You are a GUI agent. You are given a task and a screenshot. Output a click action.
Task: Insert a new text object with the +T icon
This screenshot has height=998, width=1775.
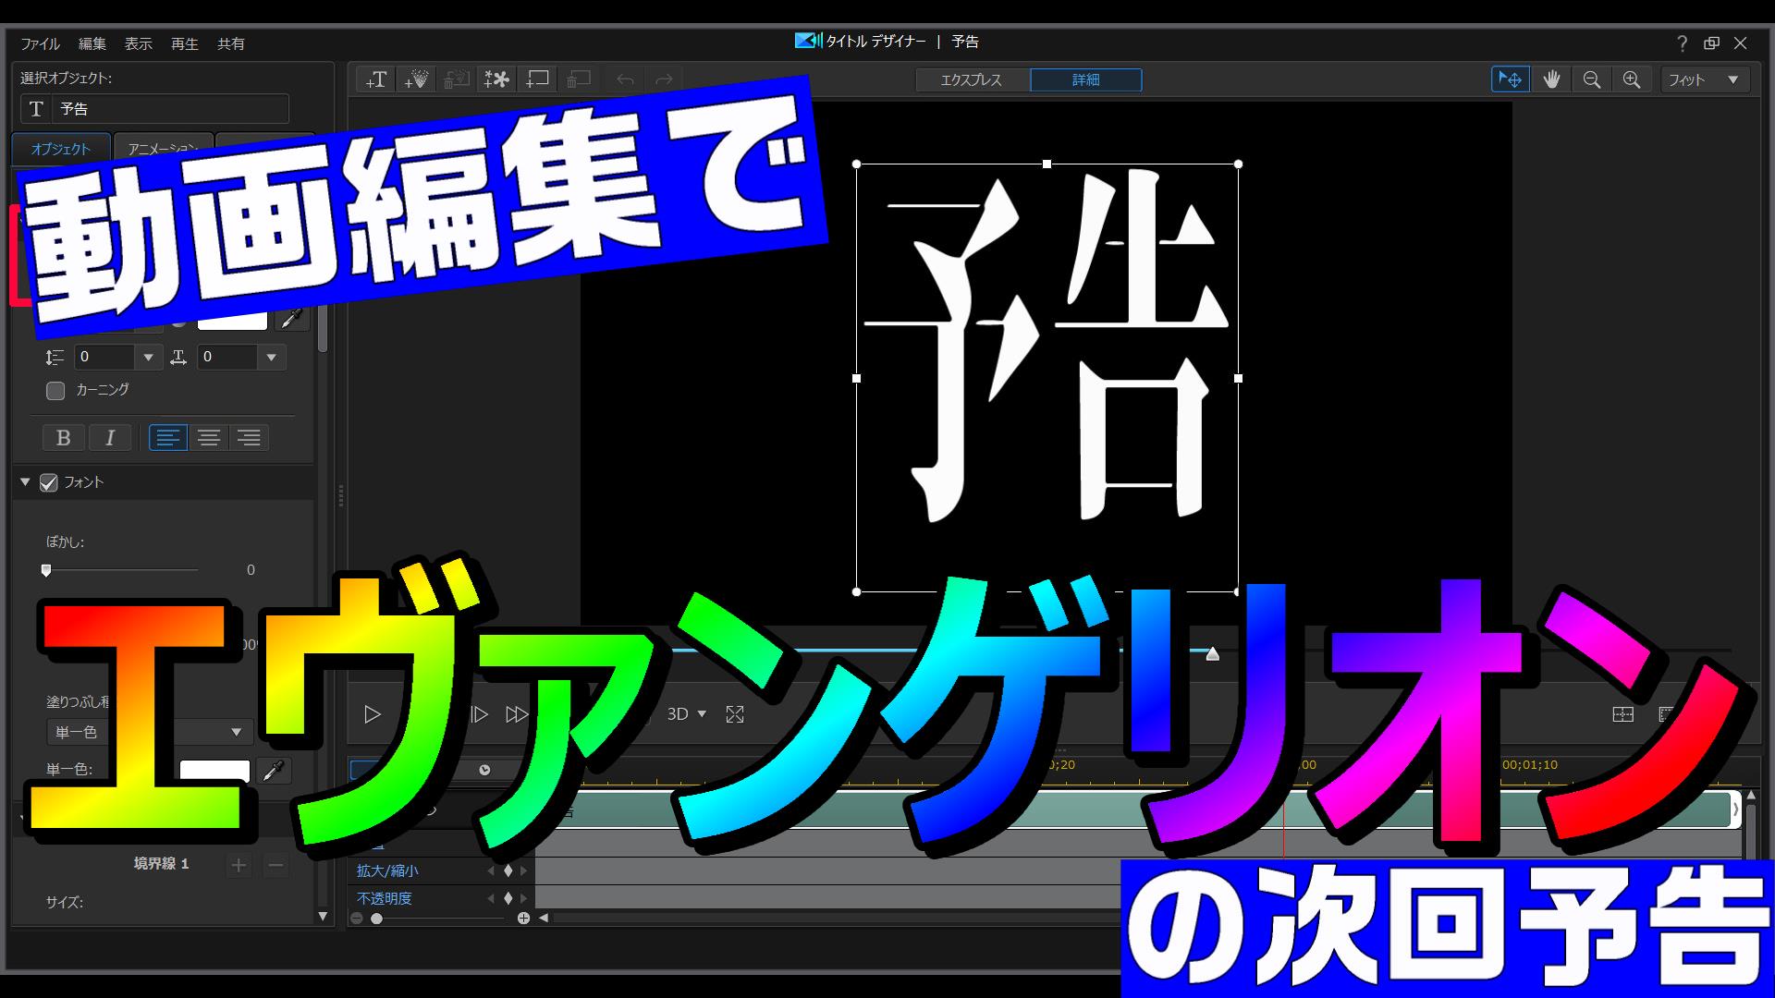pos(375,79)
